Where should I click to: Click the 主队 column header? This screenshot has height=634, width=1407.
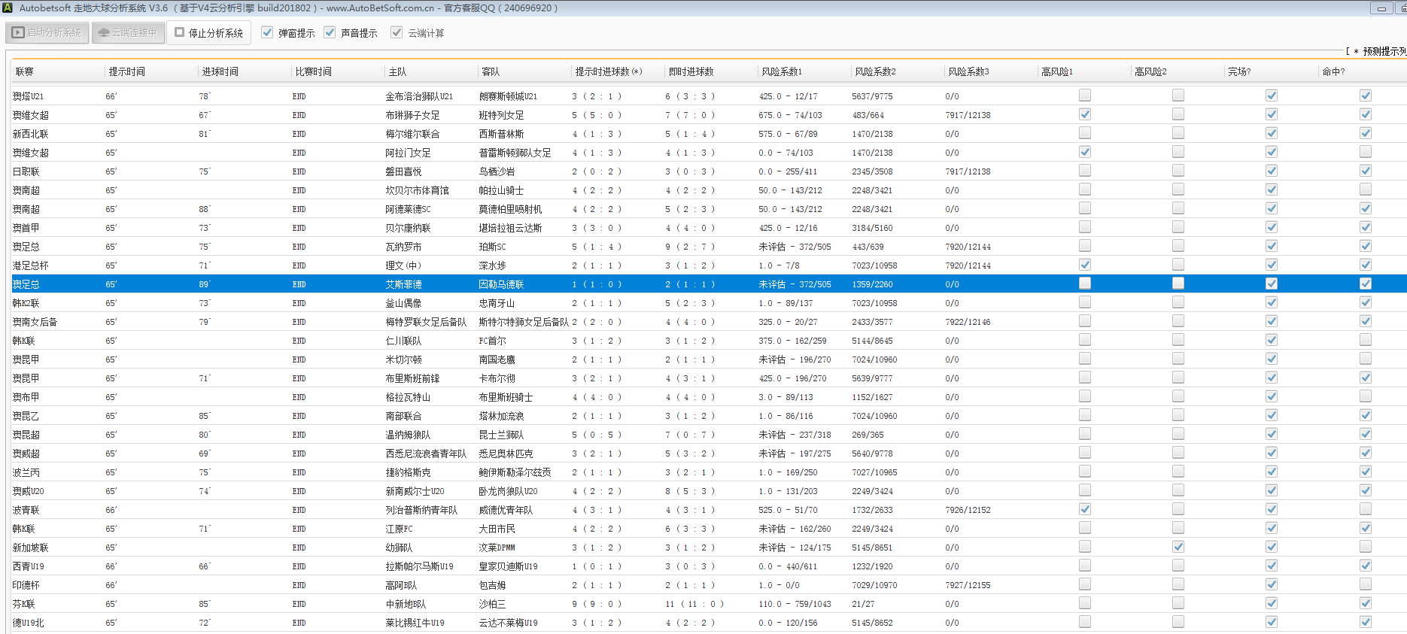coord(397,71)
